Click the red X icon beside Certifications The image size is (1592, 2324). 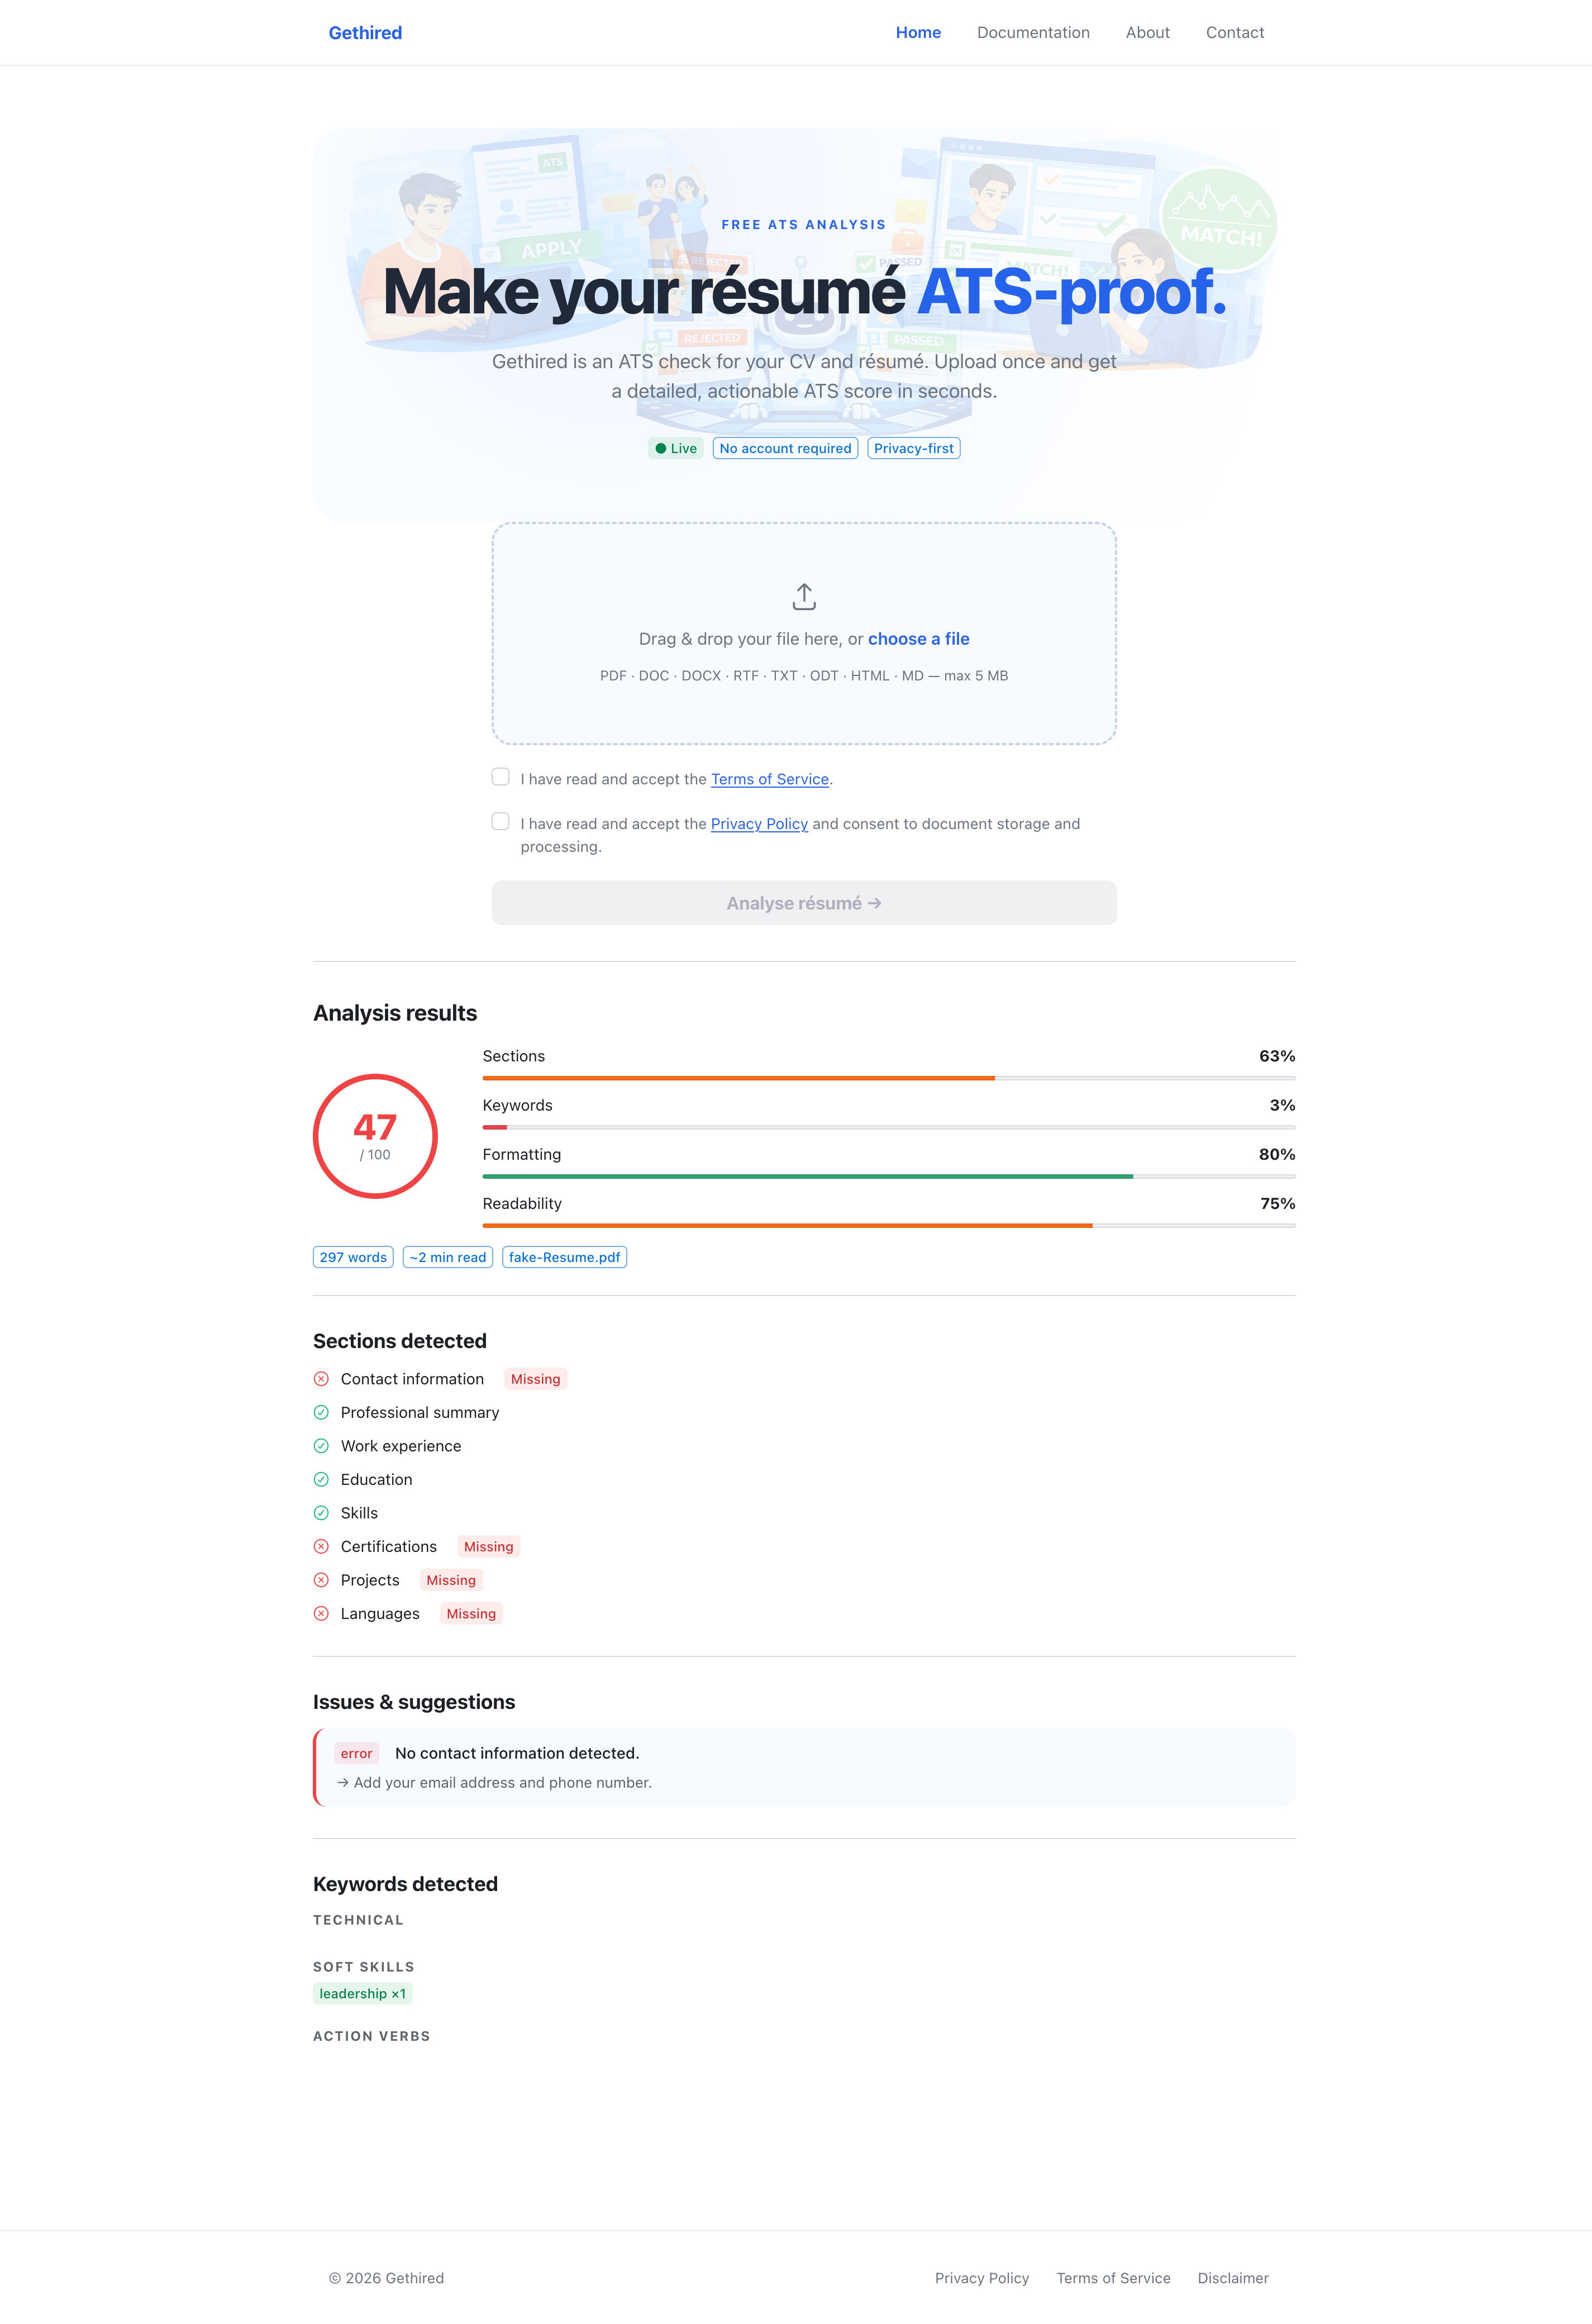click(321, 1547)
